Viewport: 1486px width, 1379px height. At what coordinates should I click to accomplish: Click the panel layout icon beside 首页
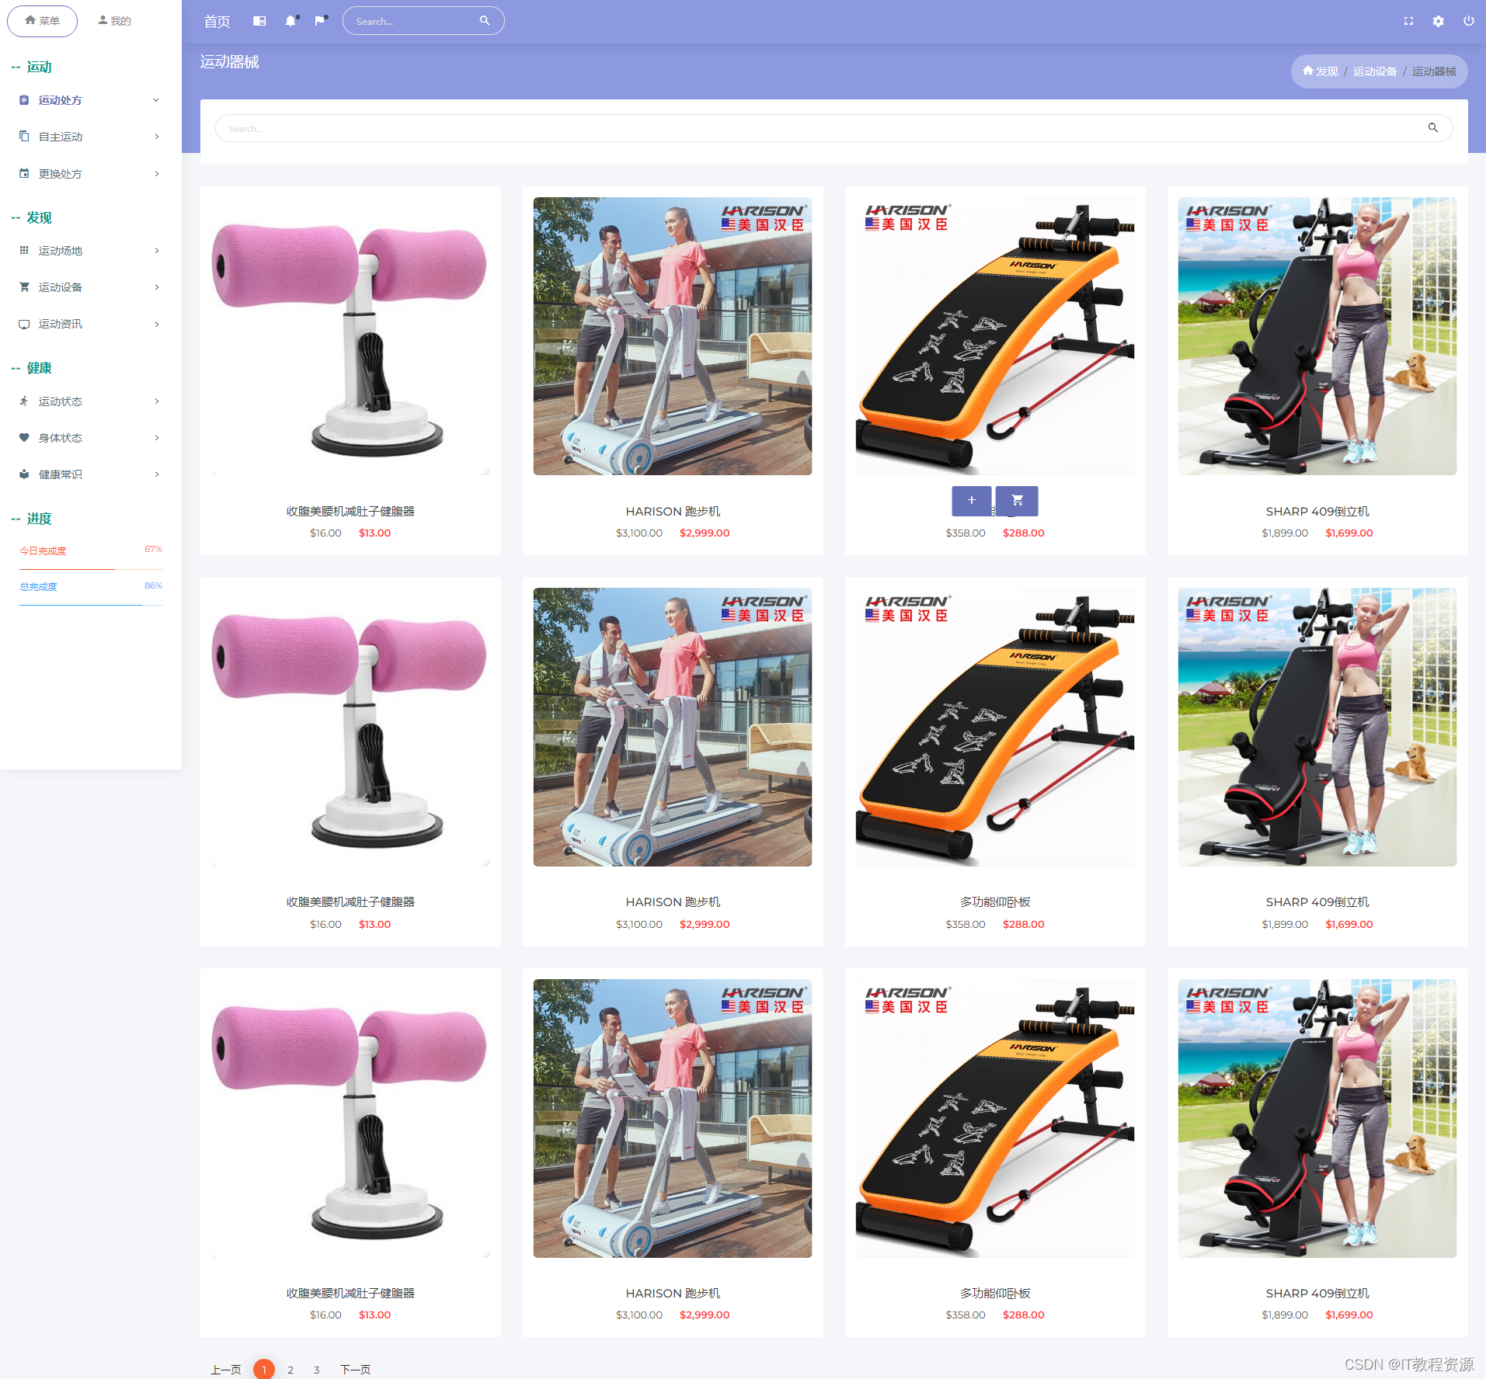point(259,21)
